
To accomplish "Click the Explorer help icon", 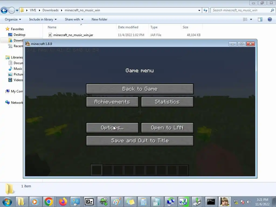I will click(x=270, y=19).
